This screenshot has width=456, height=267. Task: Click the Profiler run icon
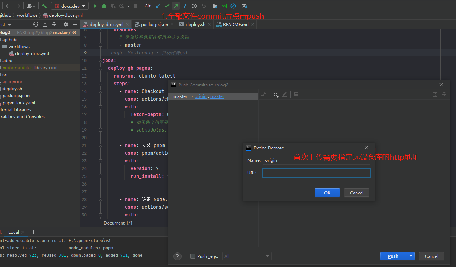tap(122, 6)
